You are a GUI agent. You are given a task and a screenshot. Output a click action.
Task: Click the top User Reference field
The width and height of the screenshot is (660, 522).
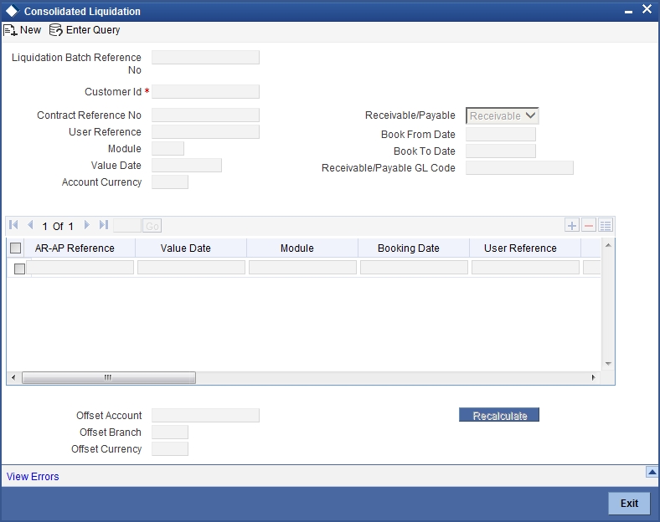click(205, 132)
